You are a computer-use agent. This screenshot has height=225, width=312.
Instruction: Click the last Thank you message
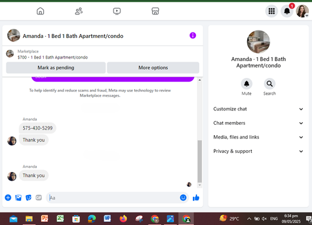tap(34, 176)
